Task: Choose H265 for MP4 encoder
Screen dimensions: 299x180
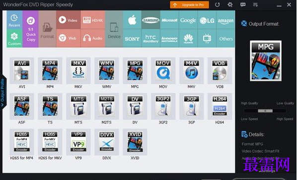Action: point(22,142)
